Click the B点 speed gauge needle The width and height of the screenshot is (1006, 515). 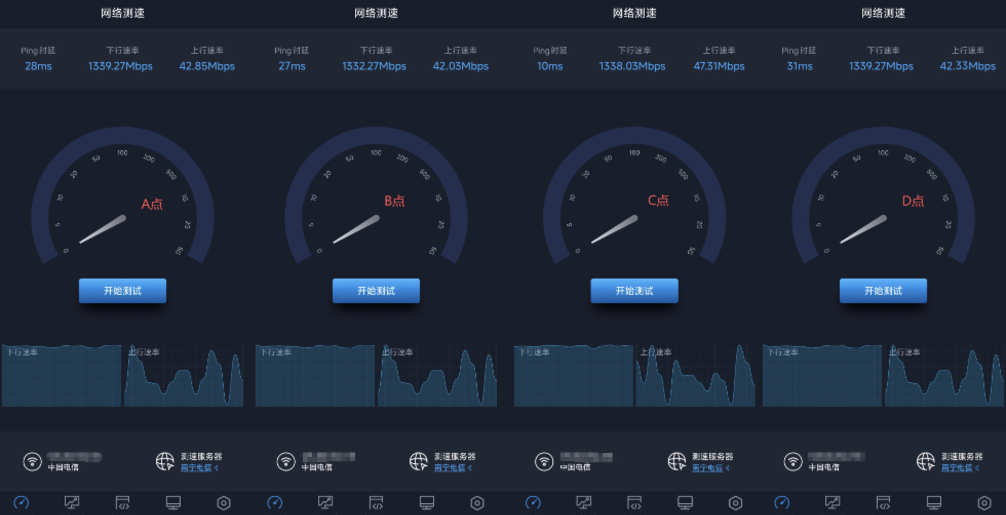356,230
